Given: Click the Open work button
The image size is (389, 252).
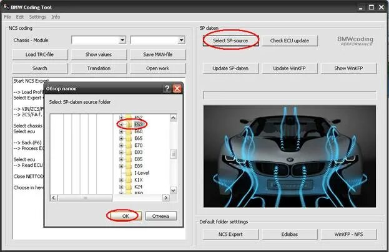Looking at the screenshot, I should click(158, 68).
